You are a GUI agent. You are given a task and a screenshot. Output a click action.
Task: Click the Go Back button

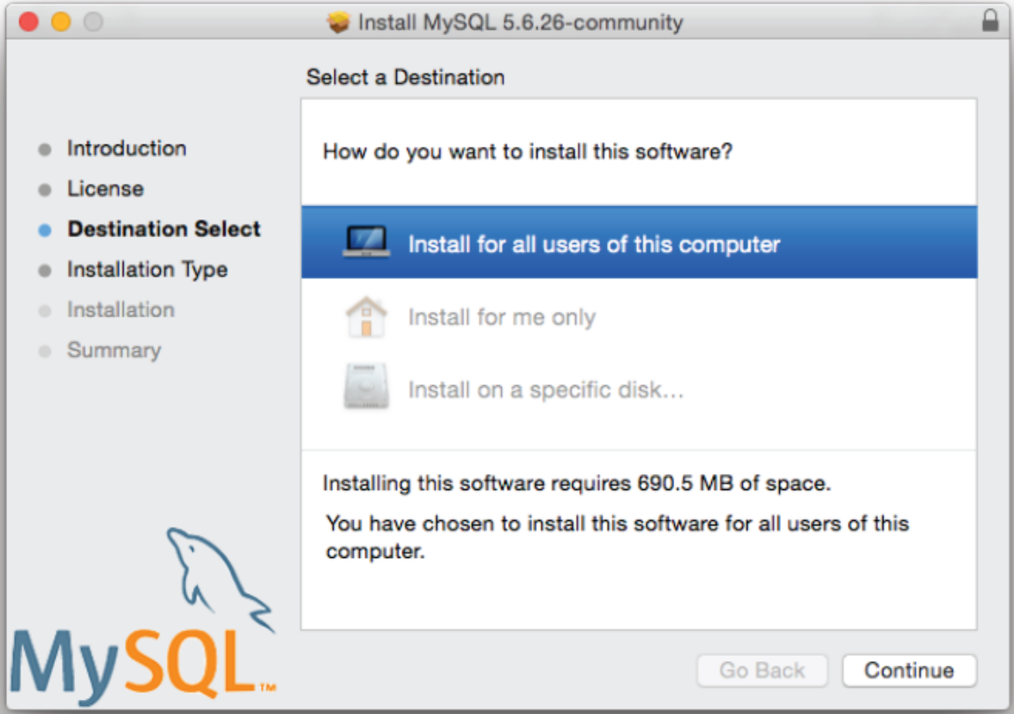pyautogui.click(x=762, y=670)
